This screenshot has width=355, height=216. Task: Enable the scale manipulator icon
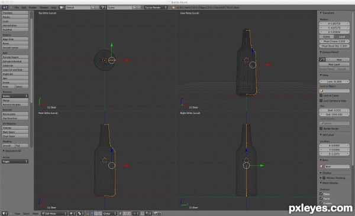pos(100,213)
